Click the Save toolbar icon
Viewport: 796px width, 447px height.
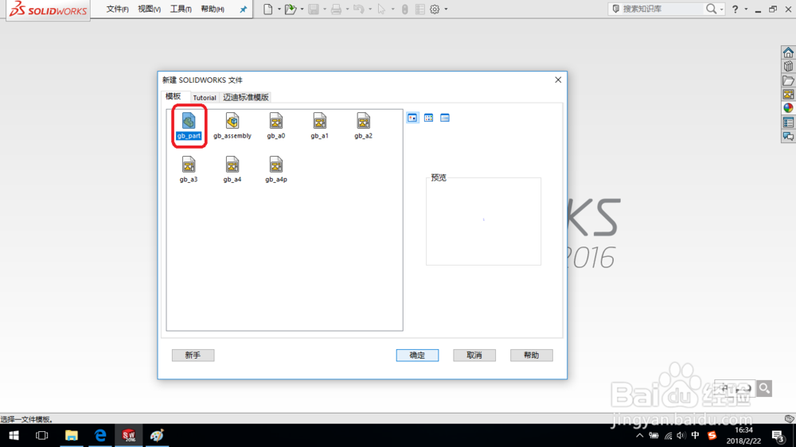(313, 9)
